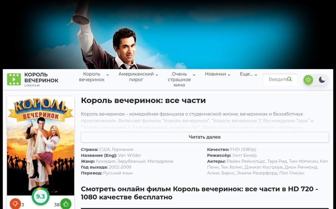
Task: Expand the Король вечеринок menu chevron
Action: pos(108,75)
